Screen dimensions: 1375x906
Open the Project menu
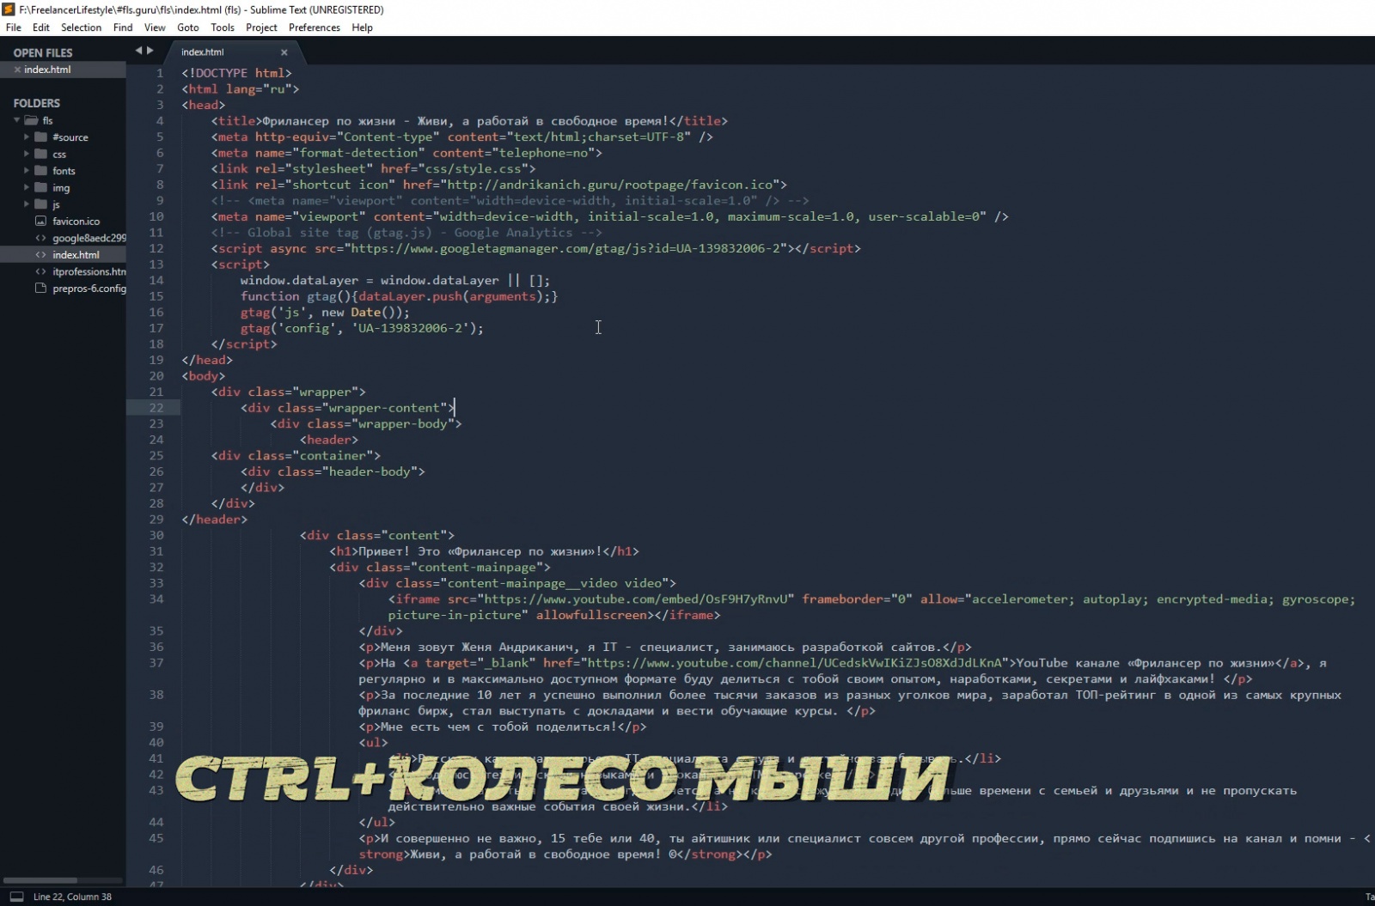[261, 27]
